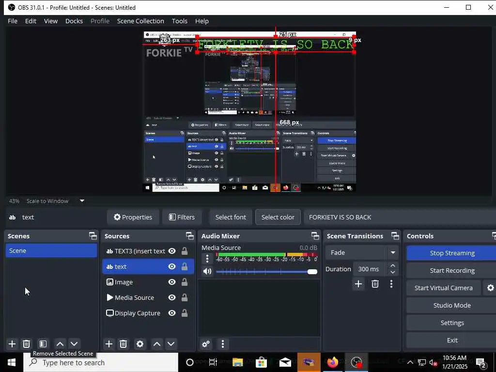This screenshot has width=496, height=372.
Task: Open the Tools menu
Action: (x=179, y=21)
